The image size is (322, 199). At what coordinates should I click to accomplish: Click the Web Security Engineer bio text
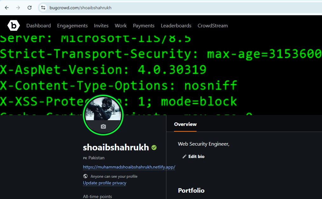click(x=204, y=144)
